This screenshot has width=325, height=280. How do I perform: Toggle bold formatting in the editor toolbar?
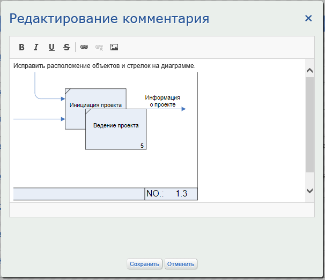pos(21,47)
